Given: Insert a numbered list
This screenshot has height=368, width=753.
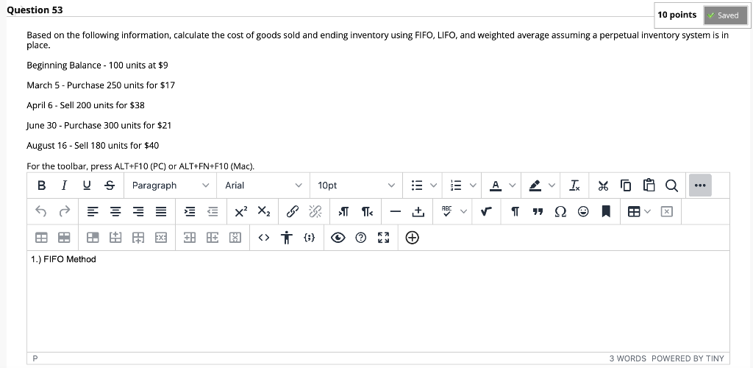Looking at the screenshot, I should pyautogui.click(x=456, y=185).
